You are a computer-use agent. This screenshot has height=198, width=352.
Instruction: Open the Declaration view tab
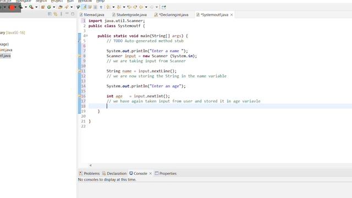(x=114, y=174)
